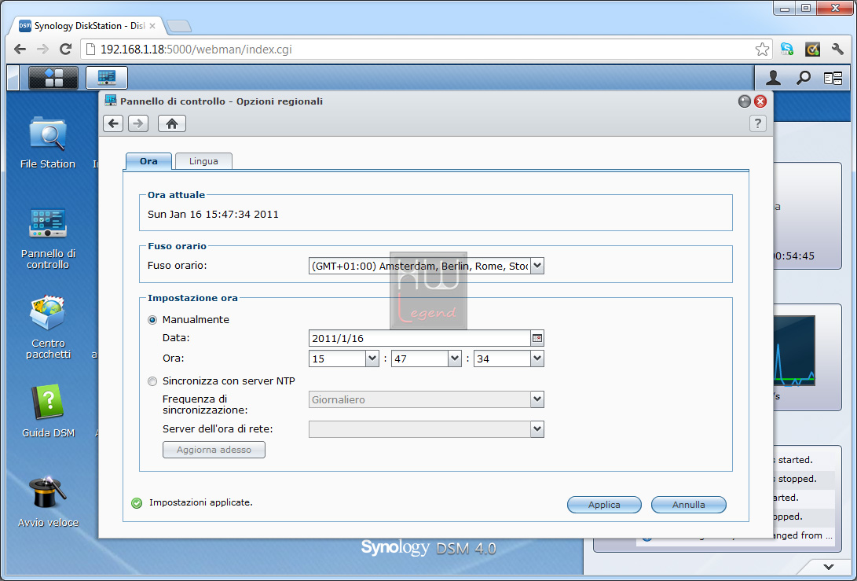
Task: Go back in Control Panel window
Action: pos(113,123)
